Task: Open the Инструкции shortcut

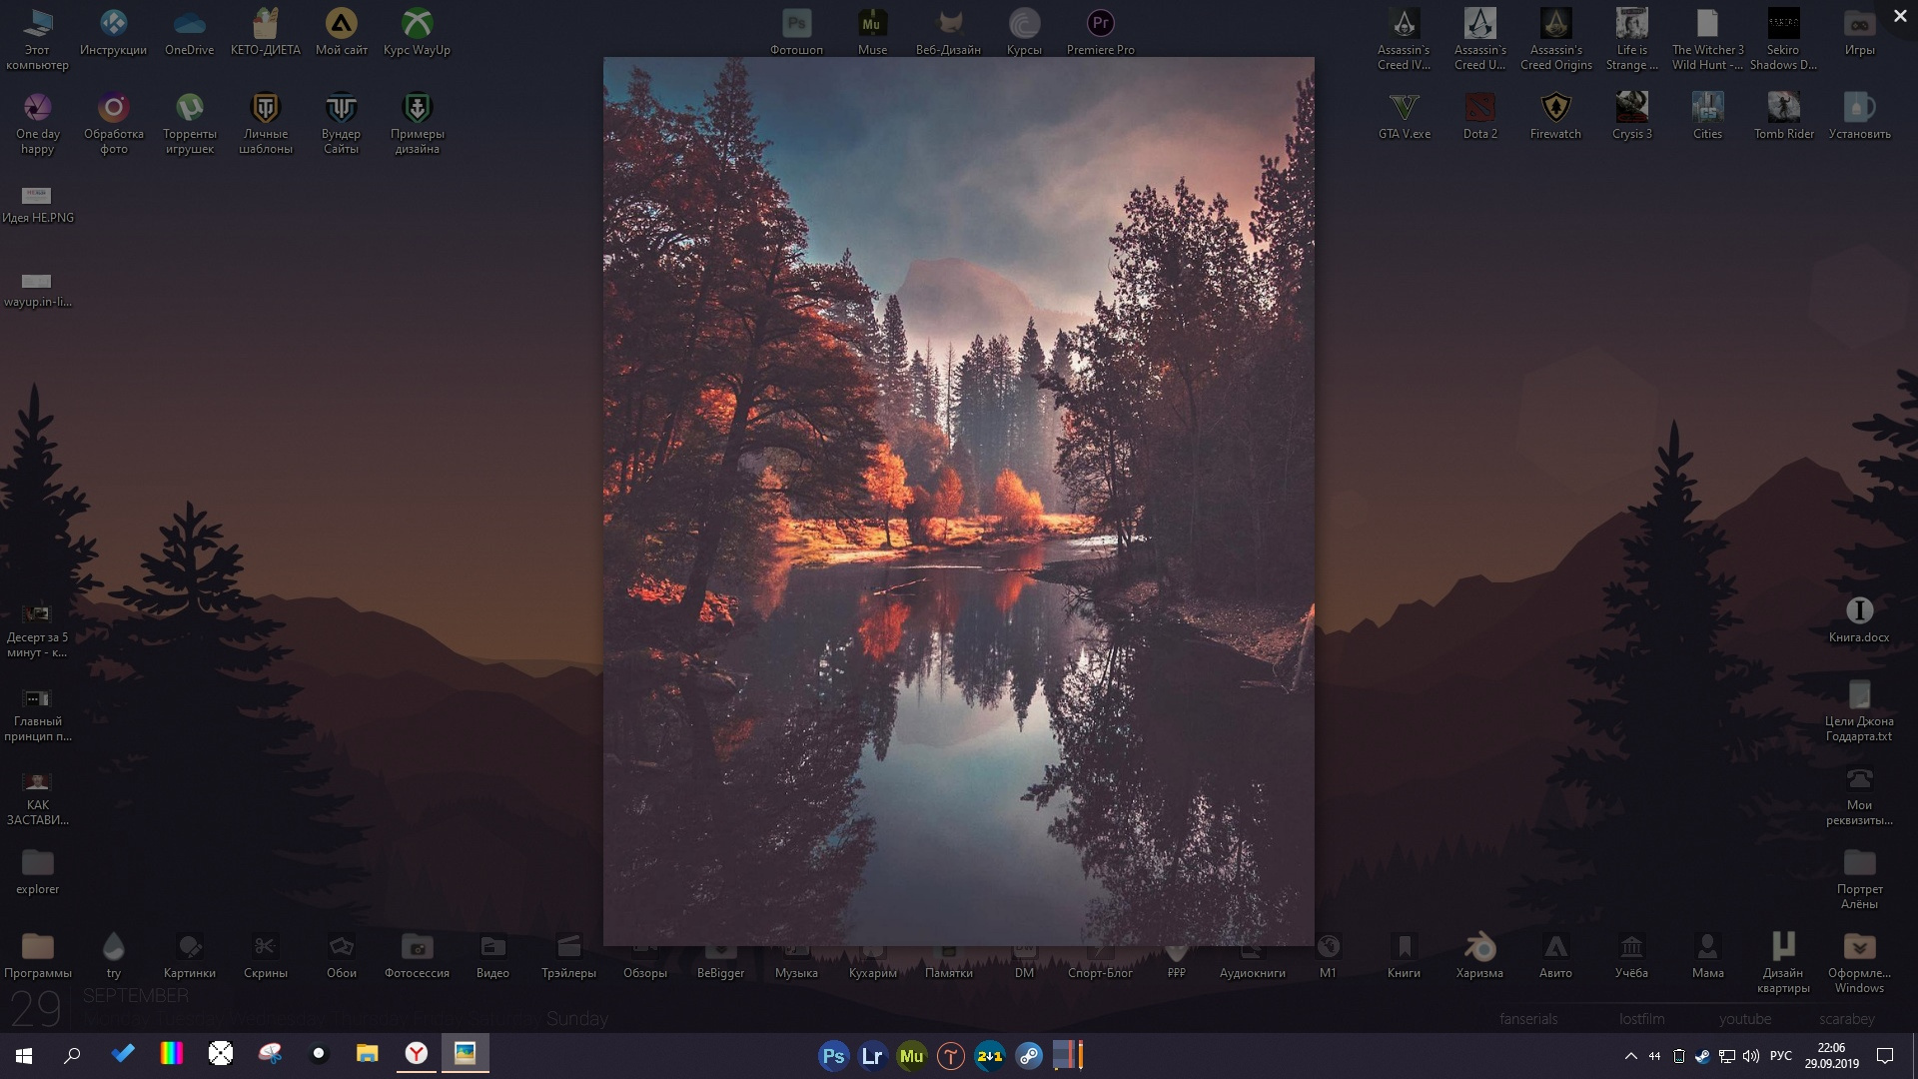Action: point(113,31)
